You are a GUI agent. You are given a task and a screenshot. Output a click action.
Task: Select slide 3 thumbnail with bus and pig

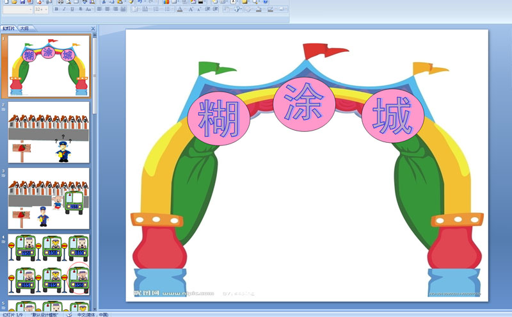click(x=49, y=199)
